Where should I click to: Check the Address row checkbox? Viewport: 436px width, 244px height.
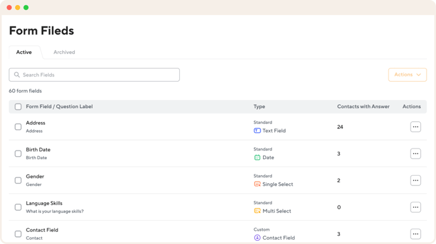coord(18,126)
